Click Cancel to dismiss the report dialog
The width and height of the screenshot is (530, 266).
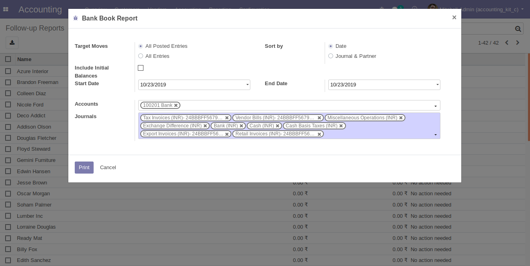tap(108, 168)
